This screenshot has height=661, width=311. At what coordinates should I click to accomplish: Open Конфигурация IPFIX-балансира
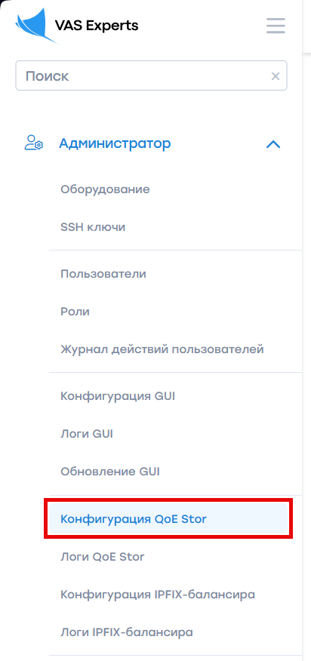[x=158, y=595]
